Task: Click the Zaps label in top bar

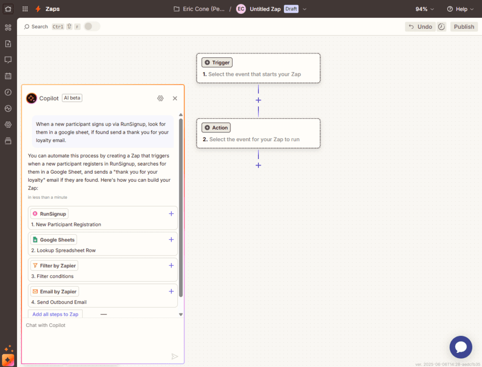Action: coord(53,9)
